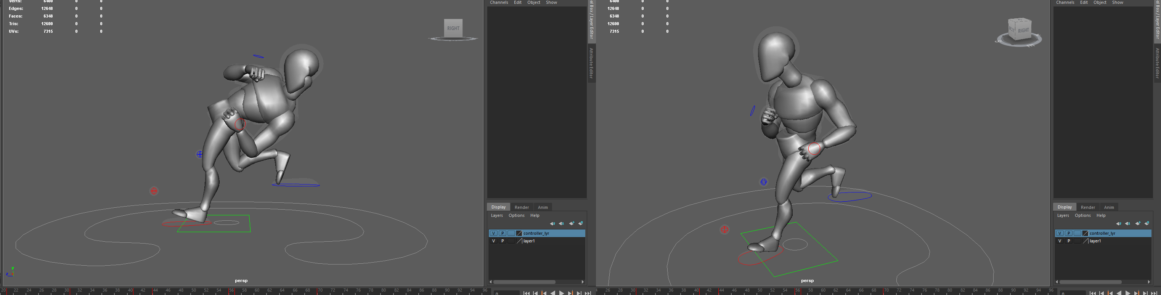1161x295 pixels.
Task: Open Channels menu in left Maya window
Action: point(499,3)
